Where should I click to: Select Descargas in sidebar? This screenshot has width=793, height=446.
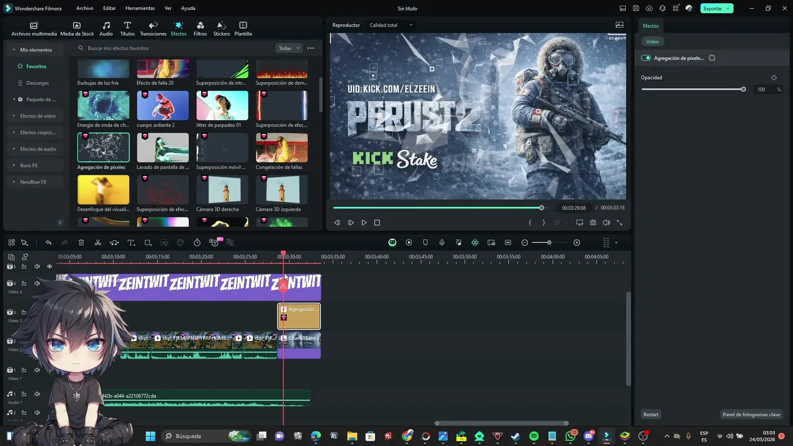(x=37, y=82)
